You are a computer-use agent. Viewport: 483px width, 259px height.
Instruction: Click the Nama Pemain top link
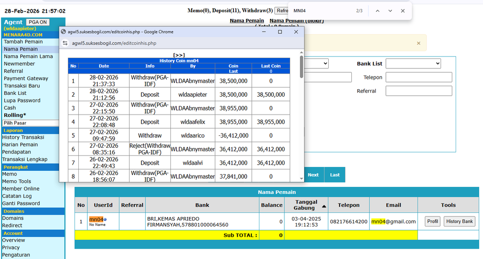tap(247, 21)
